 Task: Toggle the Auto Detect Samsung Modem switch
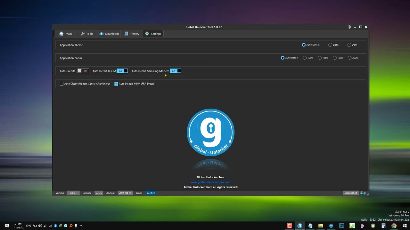(x=175, y=71)
